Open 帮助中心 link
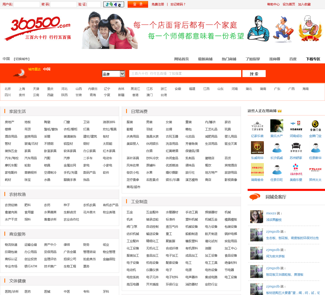 tap(273, 4)
